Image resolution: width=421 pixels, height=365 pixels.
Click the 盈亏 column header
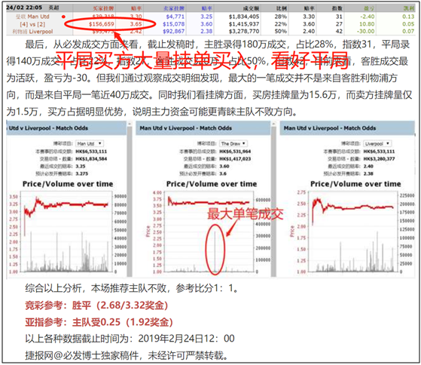coord(369,8)
